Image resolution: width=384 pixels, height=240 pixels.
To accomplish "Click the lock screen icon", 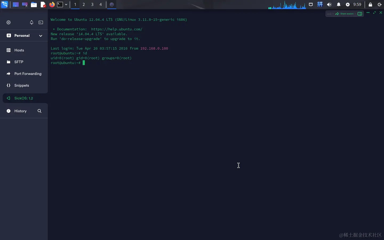I will tap(370, 5).
